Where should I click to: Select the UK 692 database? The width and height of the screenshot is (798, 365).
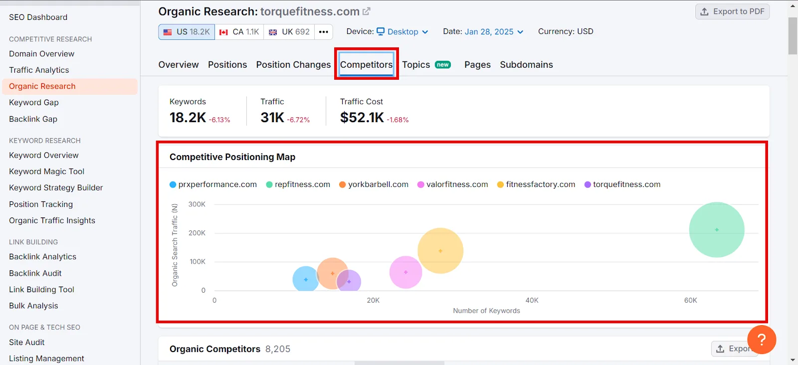point(289,32)
